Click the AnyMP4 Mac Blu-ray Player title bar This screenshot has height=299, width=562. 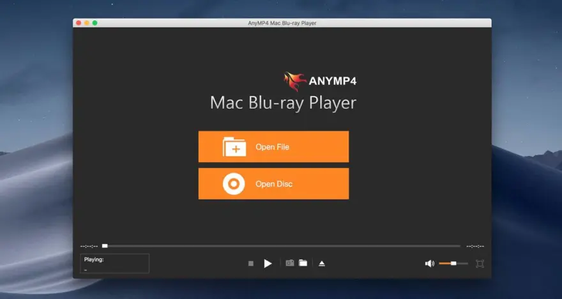pos(282,23)
